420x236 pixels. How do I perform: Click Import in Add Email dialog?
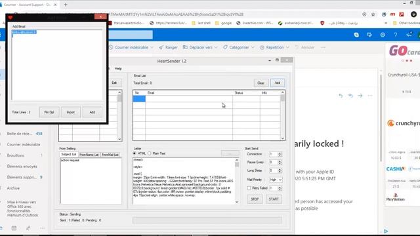[x=71, y=112]
